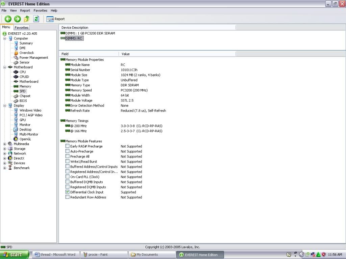Click the green Back arrow toolbar icon

pyautogui.click(x=8, y=19)
